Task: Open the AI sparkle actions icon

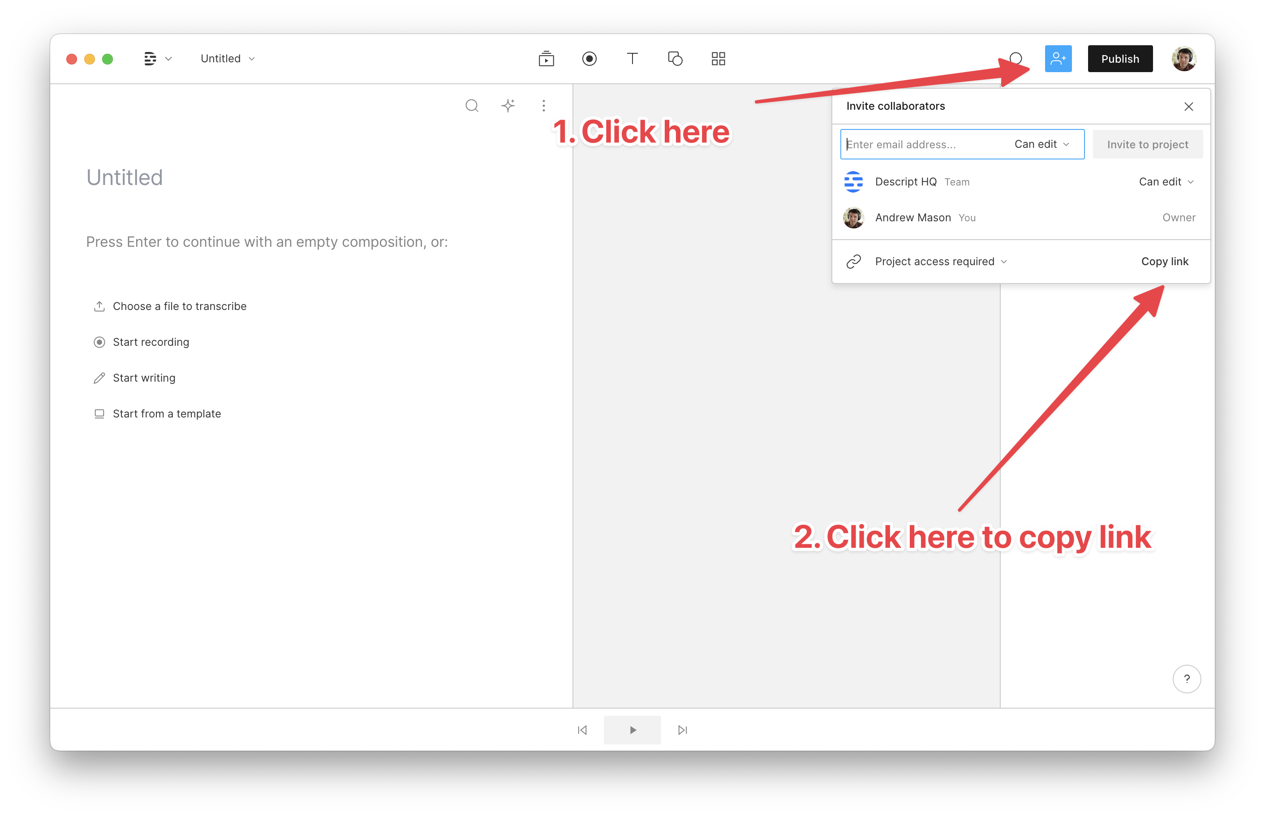Action: tap(508, 106)
